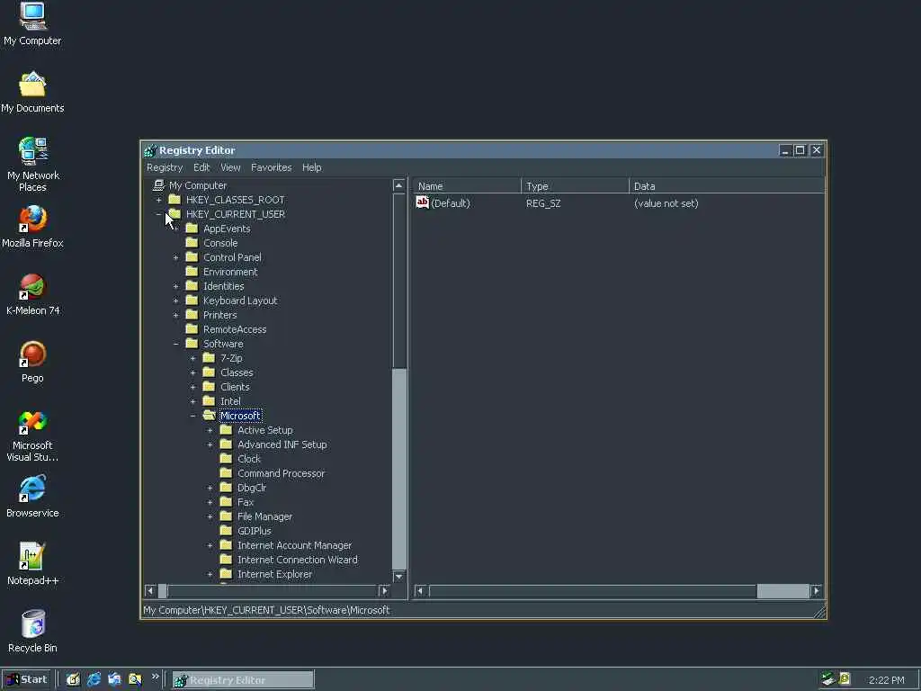Expand the HKEY_CLASSES_ROOT node
The width and height of the screenshot is (921, 691).
158,200
